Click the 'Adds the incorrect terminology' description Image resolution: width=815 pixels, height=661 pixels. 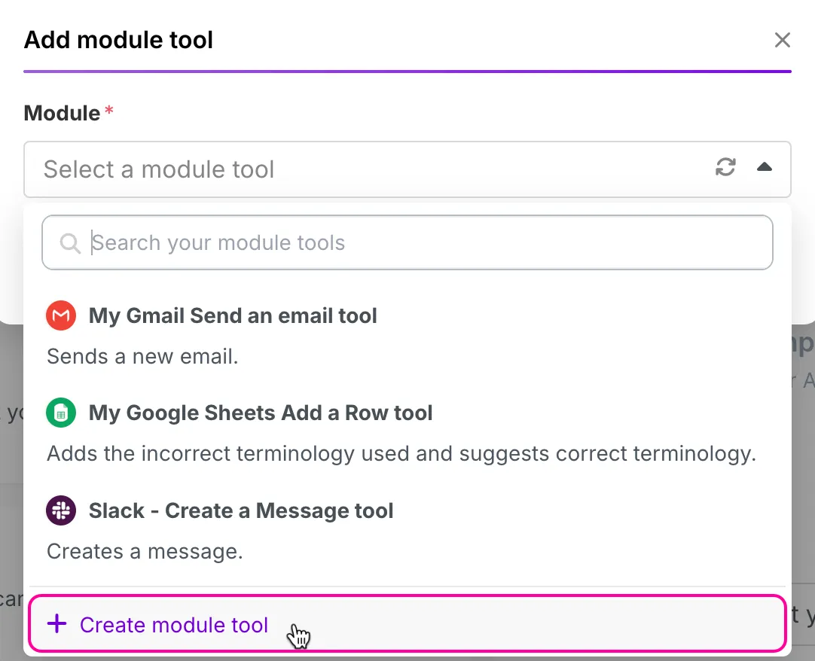[401, 454]
